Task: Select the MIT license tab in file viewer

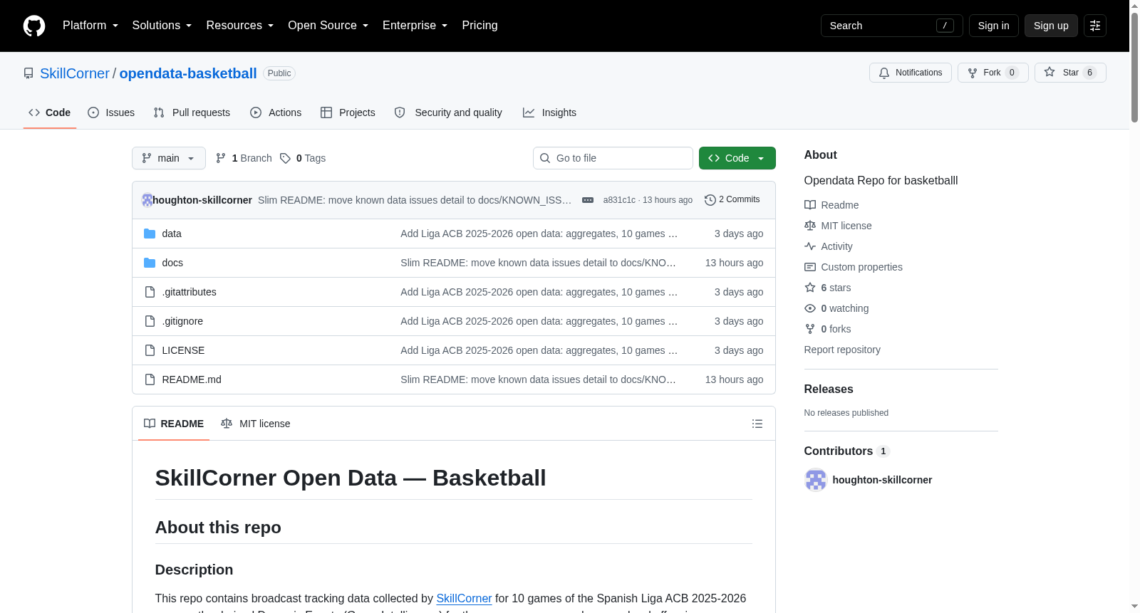Action: click(256, 424)
